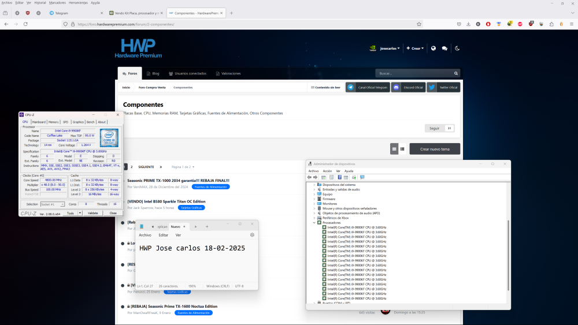The image size is (578, 325).
Task: Click the Seguir button
Action: (x=434, y=128)
